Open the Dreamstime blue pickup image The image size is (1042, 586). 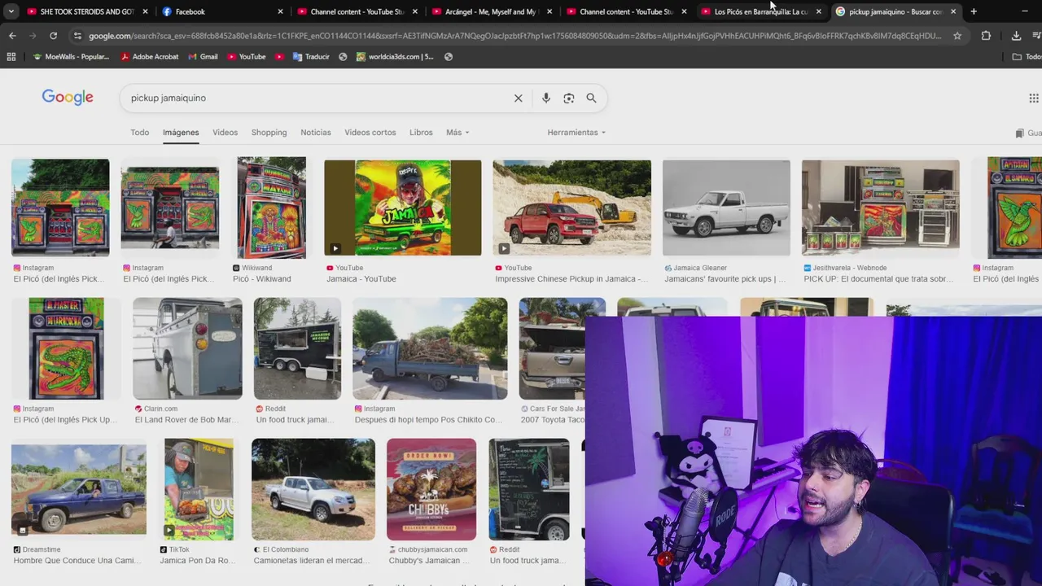pyautogui.click(x=79, y=489)
